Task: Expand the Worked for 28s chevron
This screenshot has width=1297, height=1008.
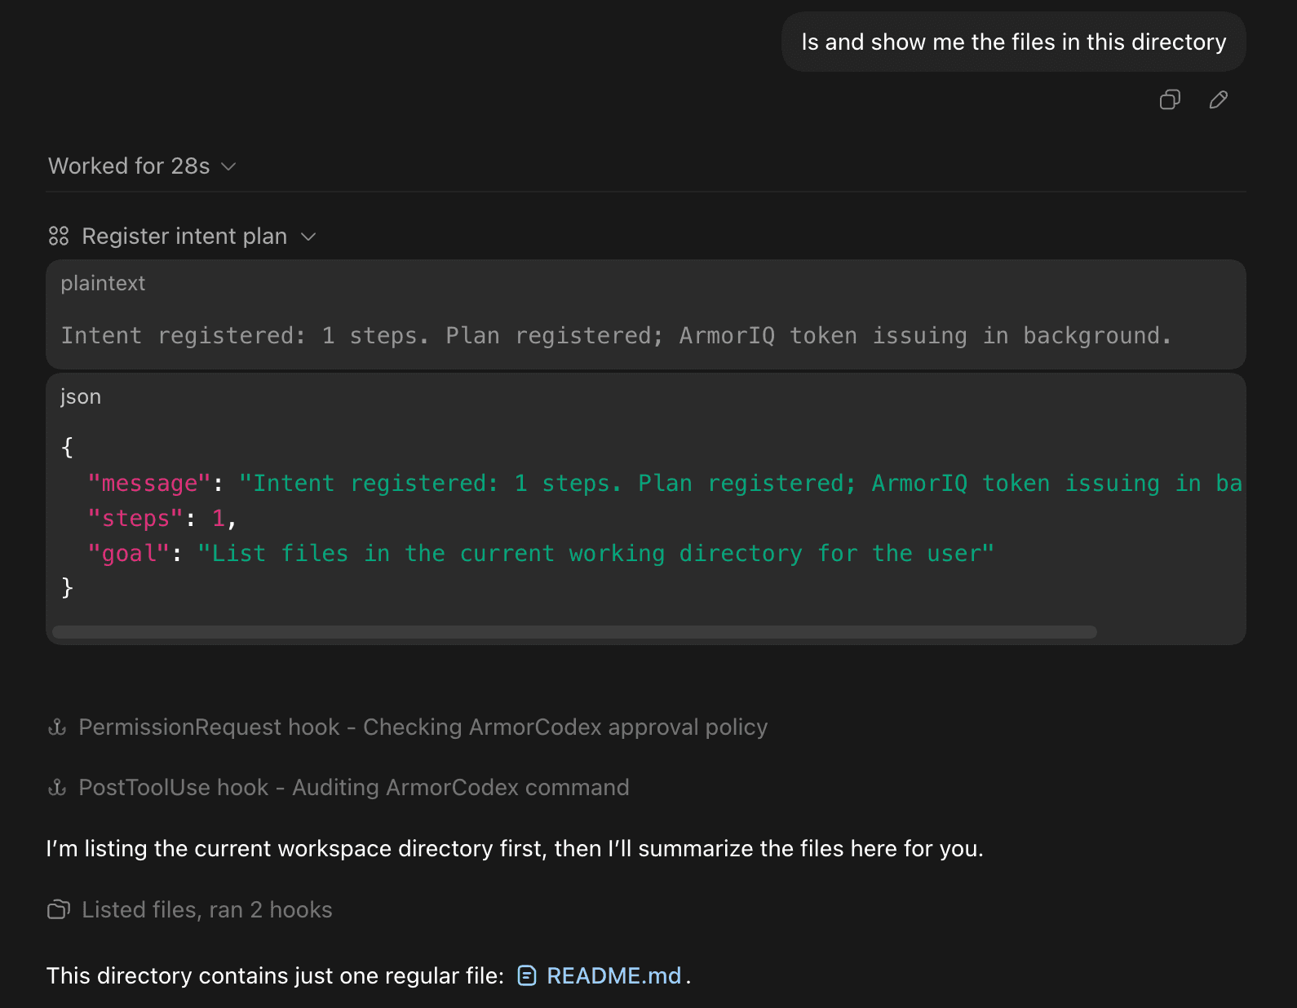Action: pos(229,166)
